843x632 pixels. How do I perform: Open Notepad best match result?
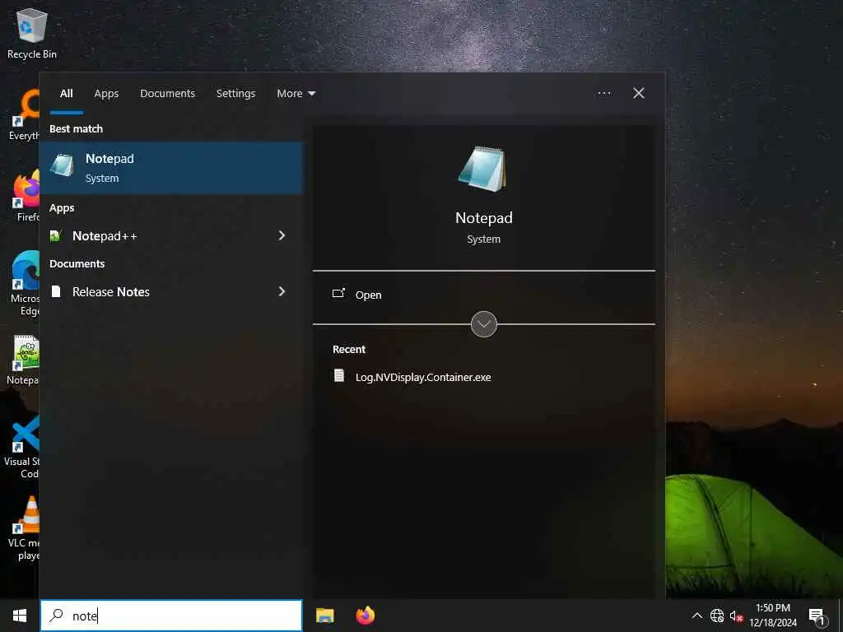pyautogui.click(x=171, y=168)
